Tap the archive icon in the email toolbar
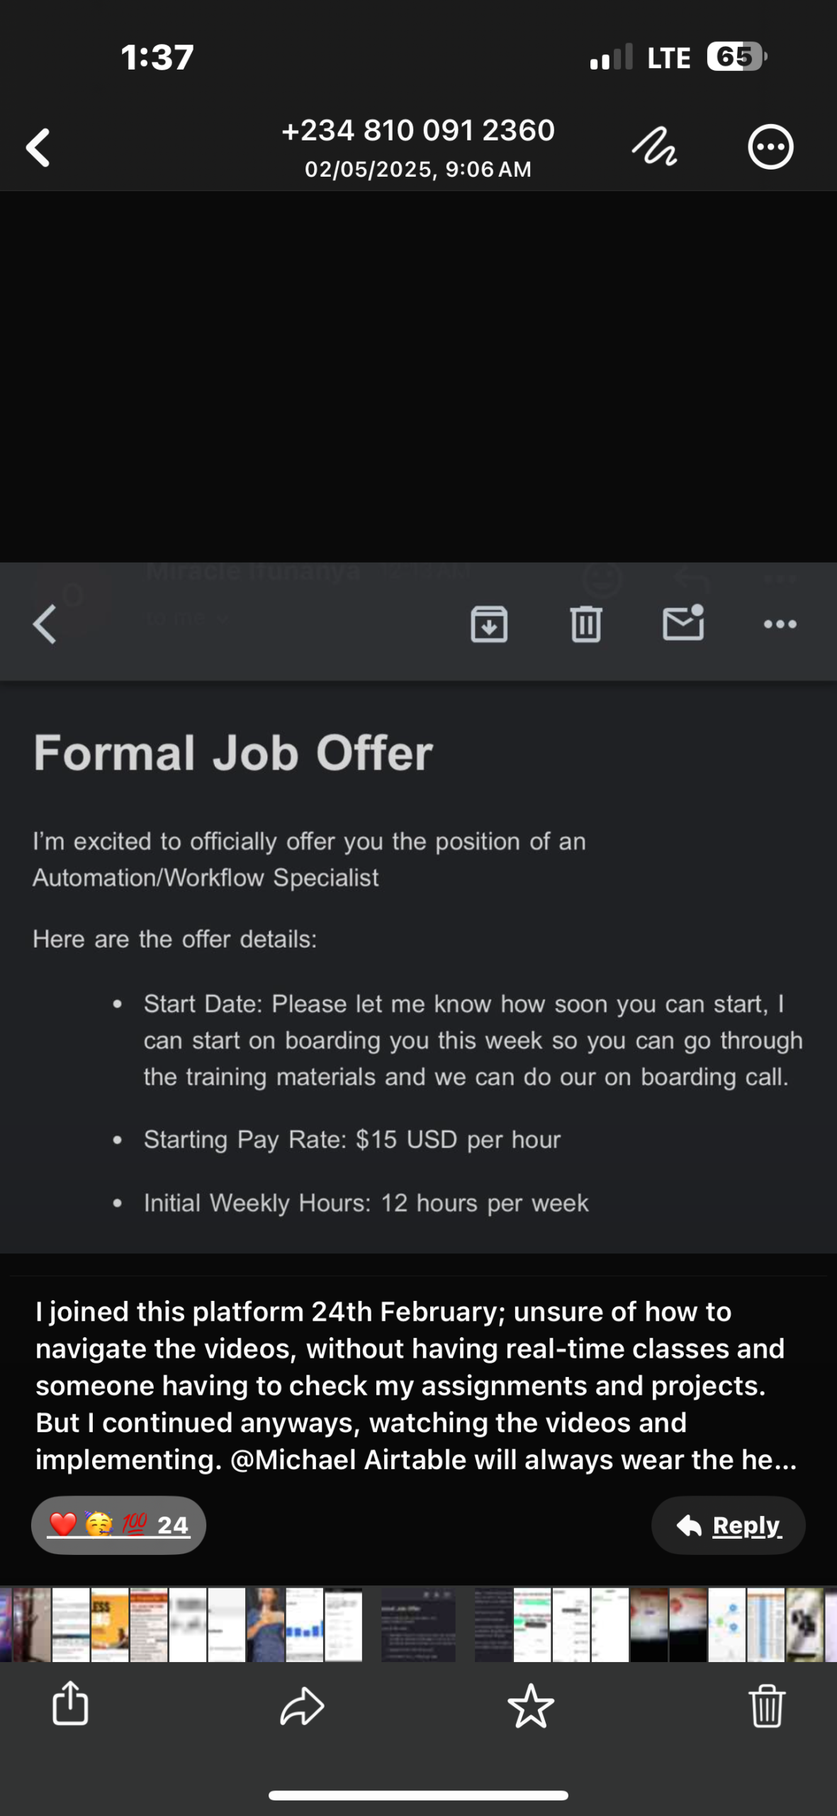 pos(489,624)
